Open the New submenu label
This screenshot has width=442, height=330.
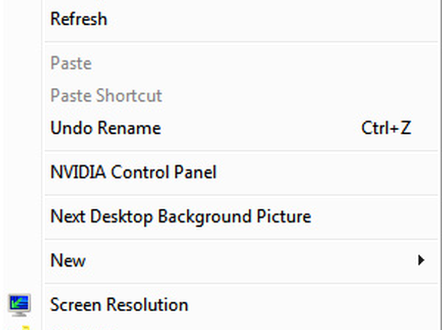point(68,260)
